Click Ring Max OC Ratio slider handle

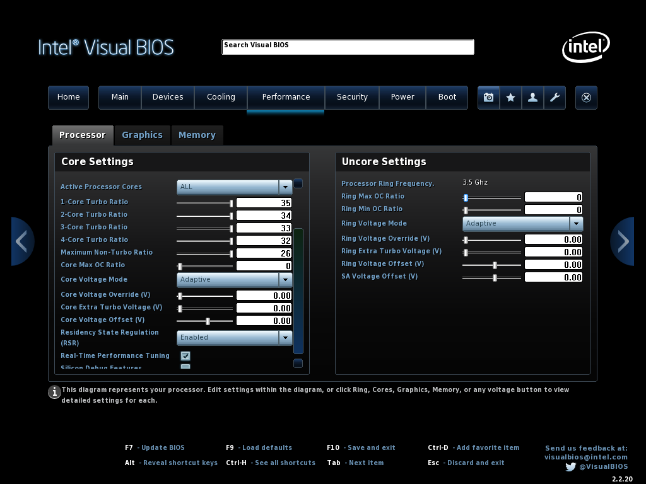pos(466,198)
